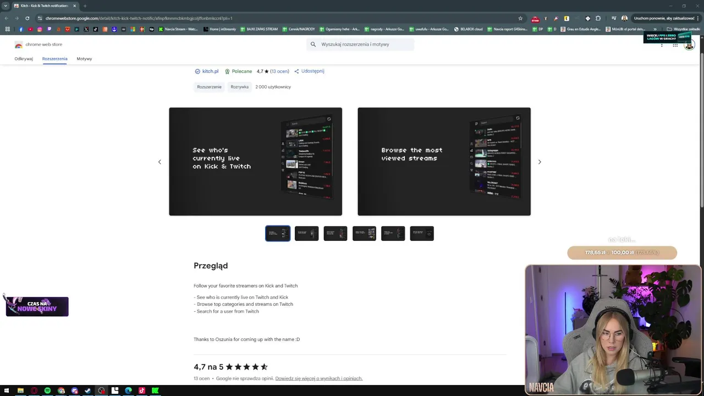
Task: Open the Opera browser from the taskbar
Action: (34, 391)
